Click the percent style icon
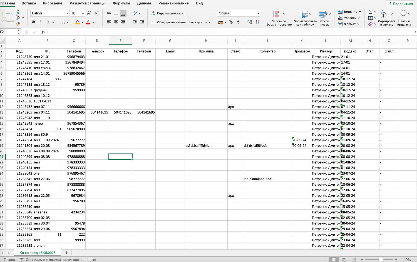The width and height of the screenshot is (417, 262). tap(231, 22)
